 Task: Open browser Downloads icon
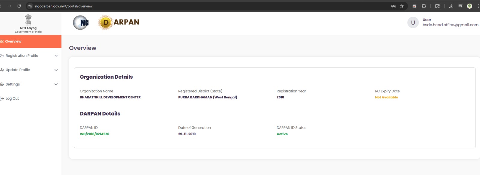[x=451, y=6]
